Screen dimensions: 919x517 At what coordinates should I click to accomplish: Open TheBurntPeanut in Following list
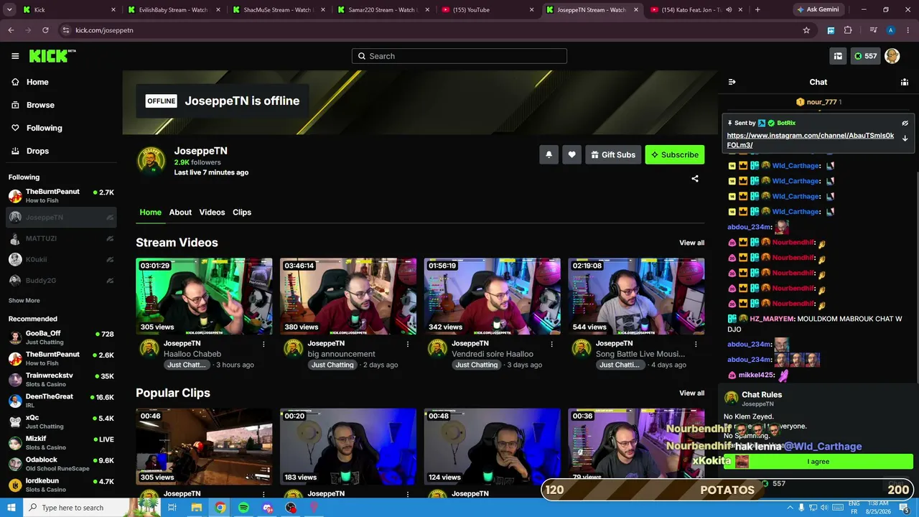61,195
